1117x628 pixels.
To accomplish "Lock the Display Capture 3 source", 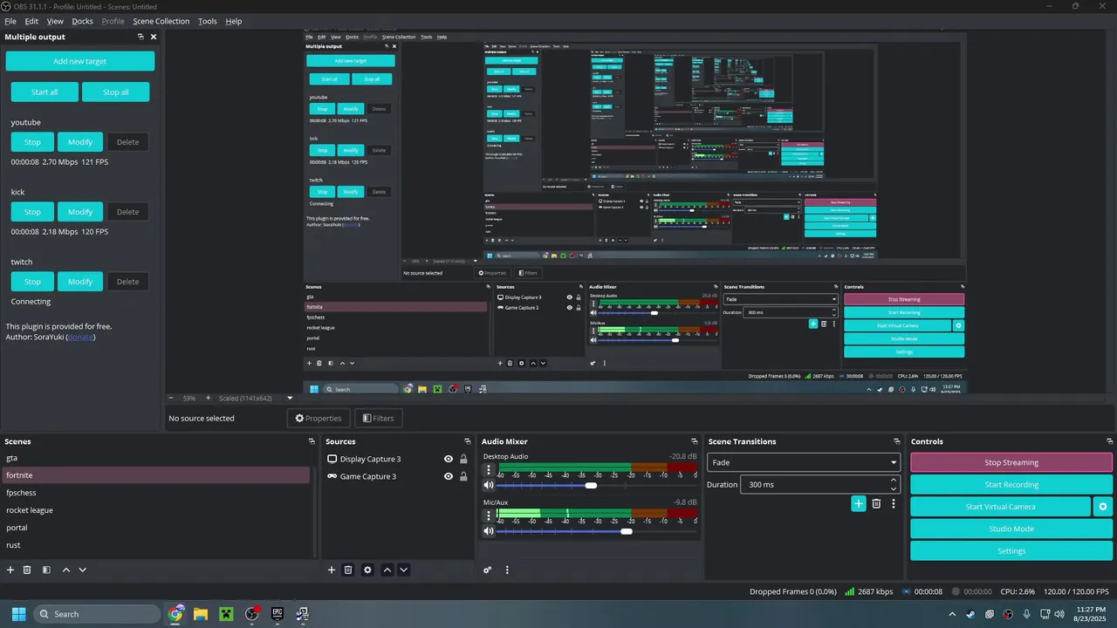I will pos(463,459).
